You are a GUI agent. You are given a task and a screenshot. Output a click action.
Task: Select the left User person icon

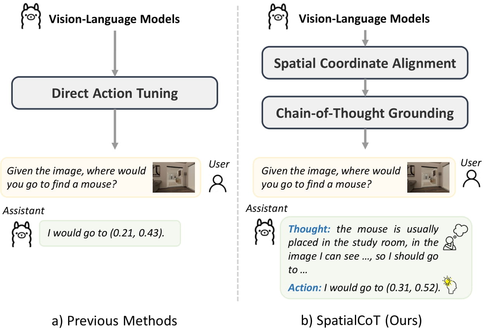(x=217, y=183)
